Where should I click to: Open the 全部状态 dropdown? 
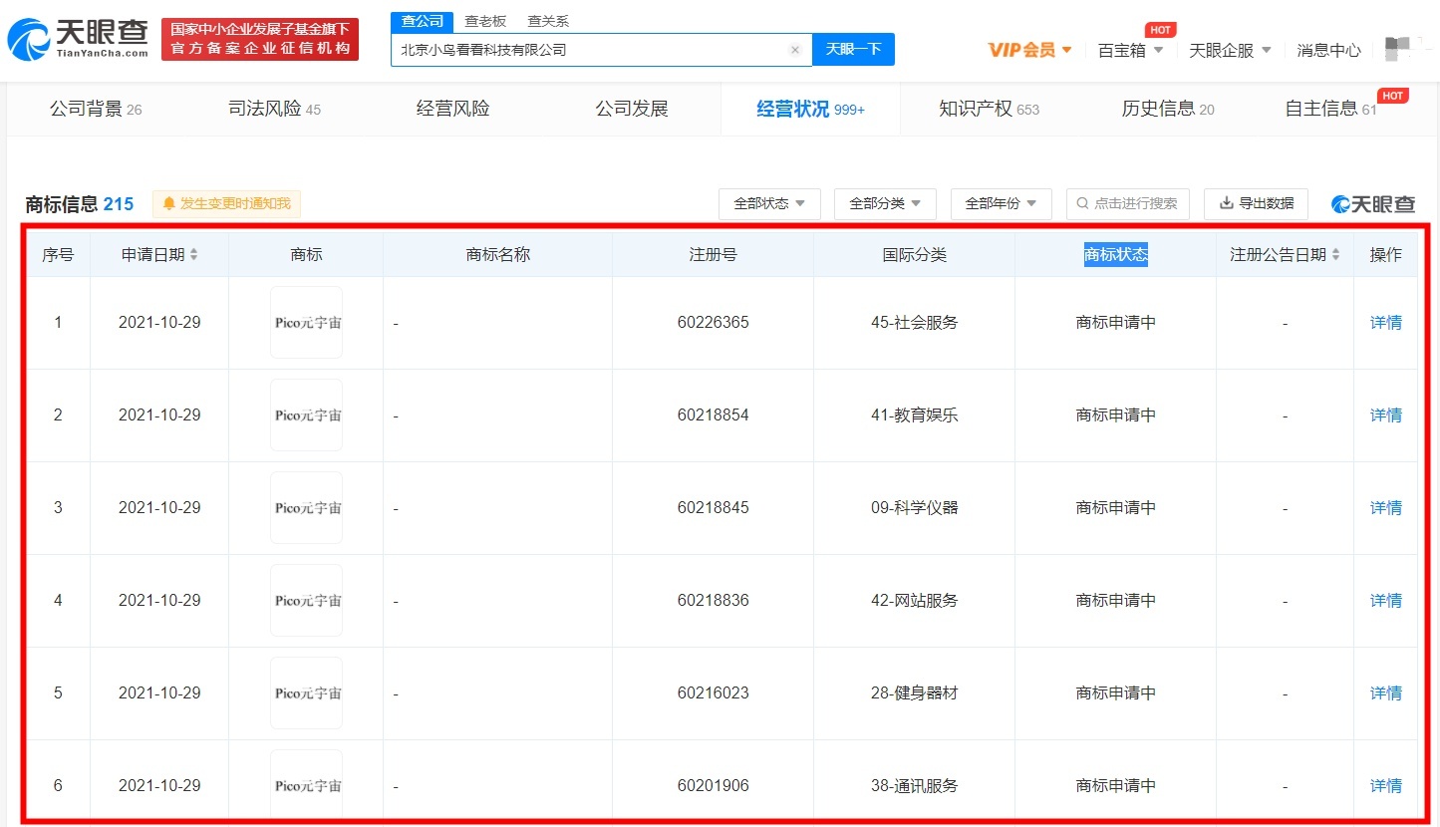(x=769, y=203)
